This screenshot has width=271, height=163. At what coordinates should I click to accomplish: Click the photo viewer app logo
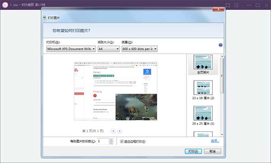coord(5,5)
